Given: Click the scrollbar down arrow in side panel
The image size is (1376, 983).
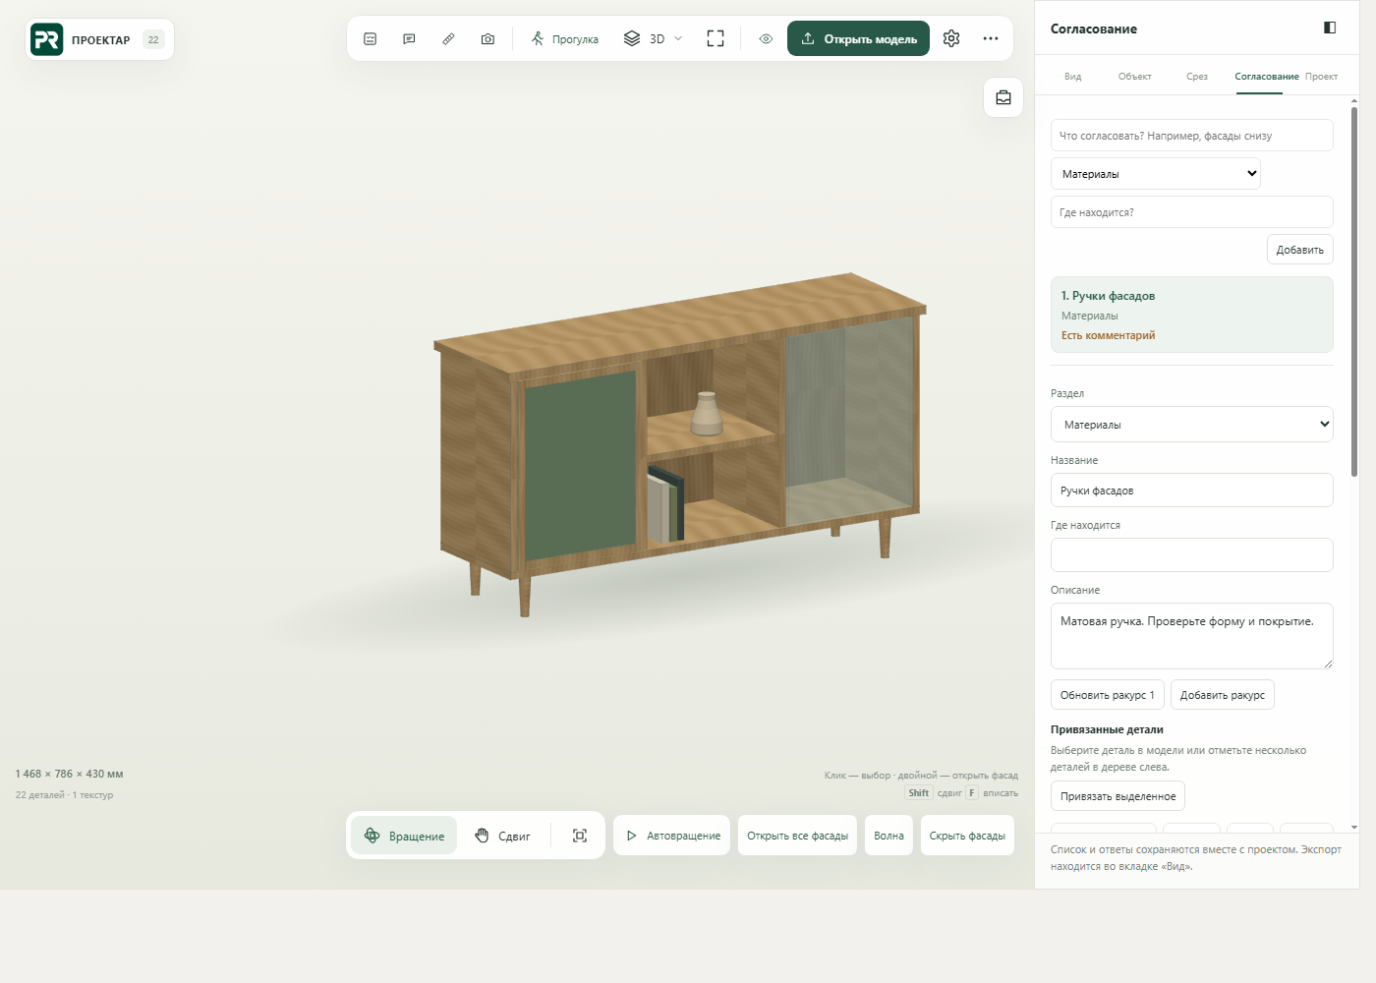Looking at the screenshot, I should click(1354, 828).
